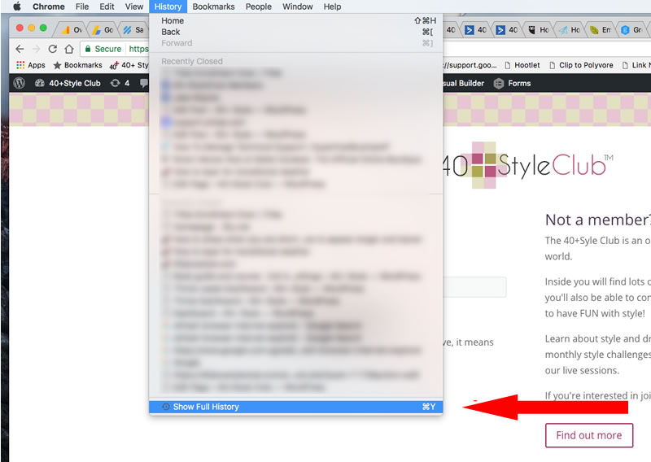Open the Edit menu
This screenshot has width=651, height=462.
[x=107, y=7]
